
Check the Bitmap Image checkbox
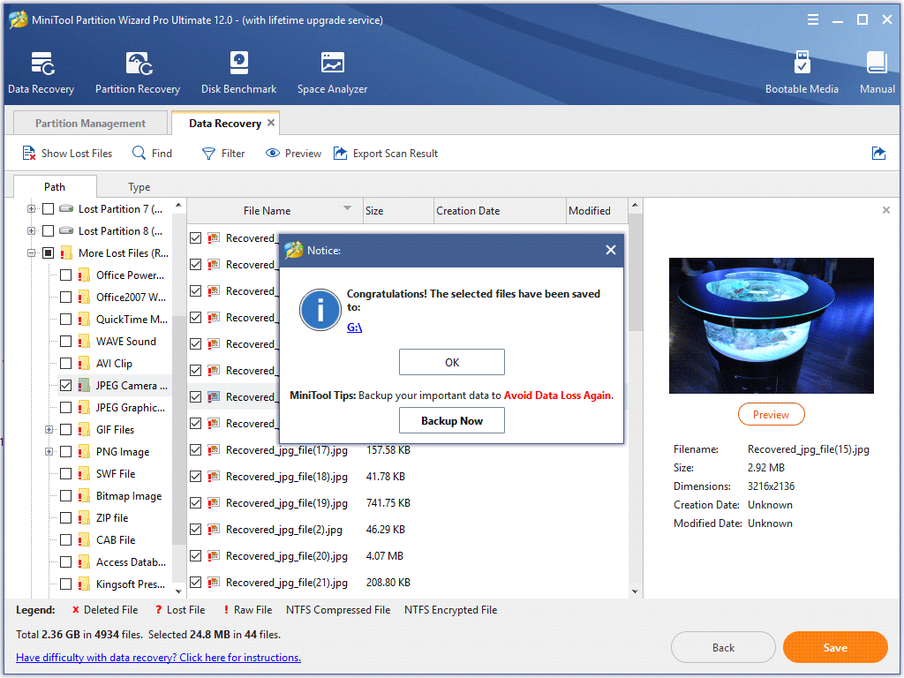pyautogui.click(x=65, y=496)
